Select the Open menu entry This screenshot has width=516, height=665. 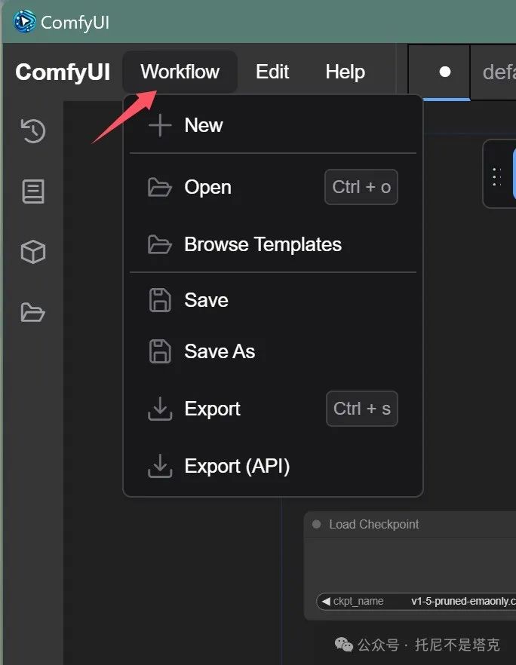click(273, 187)
